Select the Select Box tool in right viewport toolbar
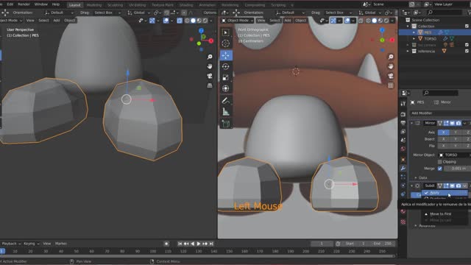Screen dimensions: 471x265 click(226, 32)
